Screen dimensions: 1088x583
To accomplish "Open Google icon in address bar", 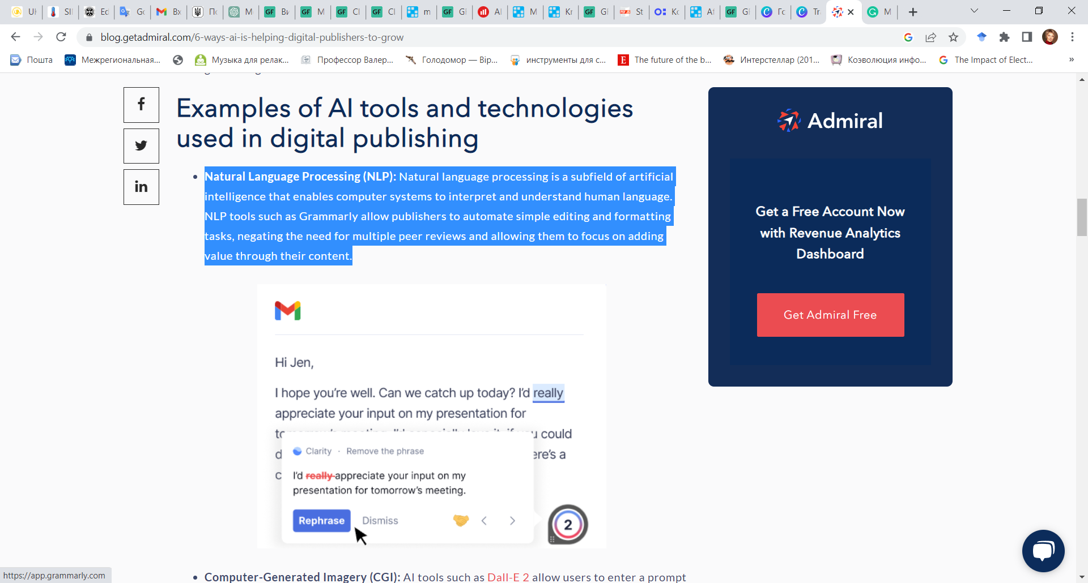I will (x=908, y=37).
